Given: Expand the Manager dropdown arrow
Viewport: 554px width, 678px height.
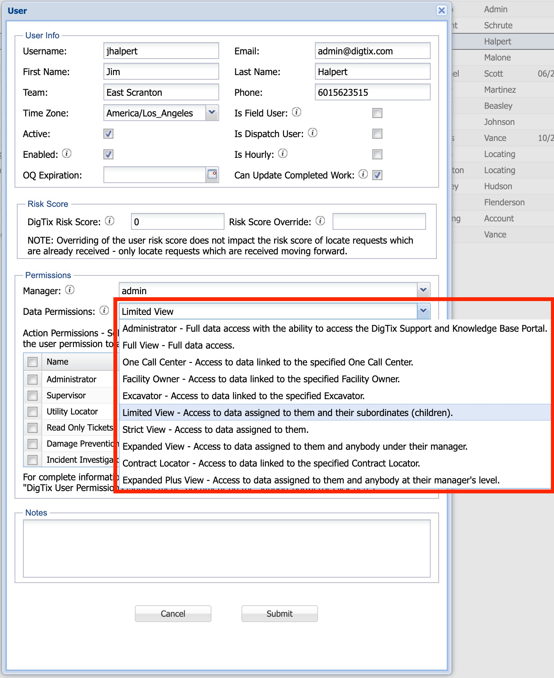Looking at the screenshot, I should pos(423,290).
